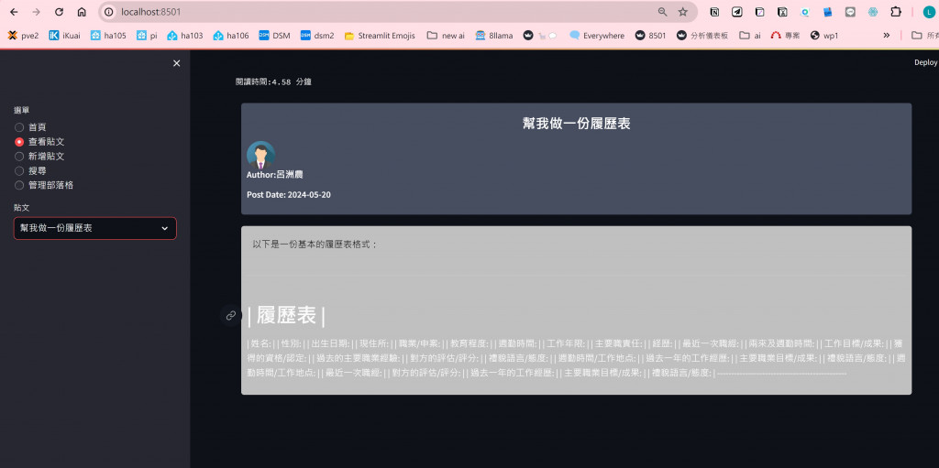Select the 搜尋 radio option

click(30, 170)
